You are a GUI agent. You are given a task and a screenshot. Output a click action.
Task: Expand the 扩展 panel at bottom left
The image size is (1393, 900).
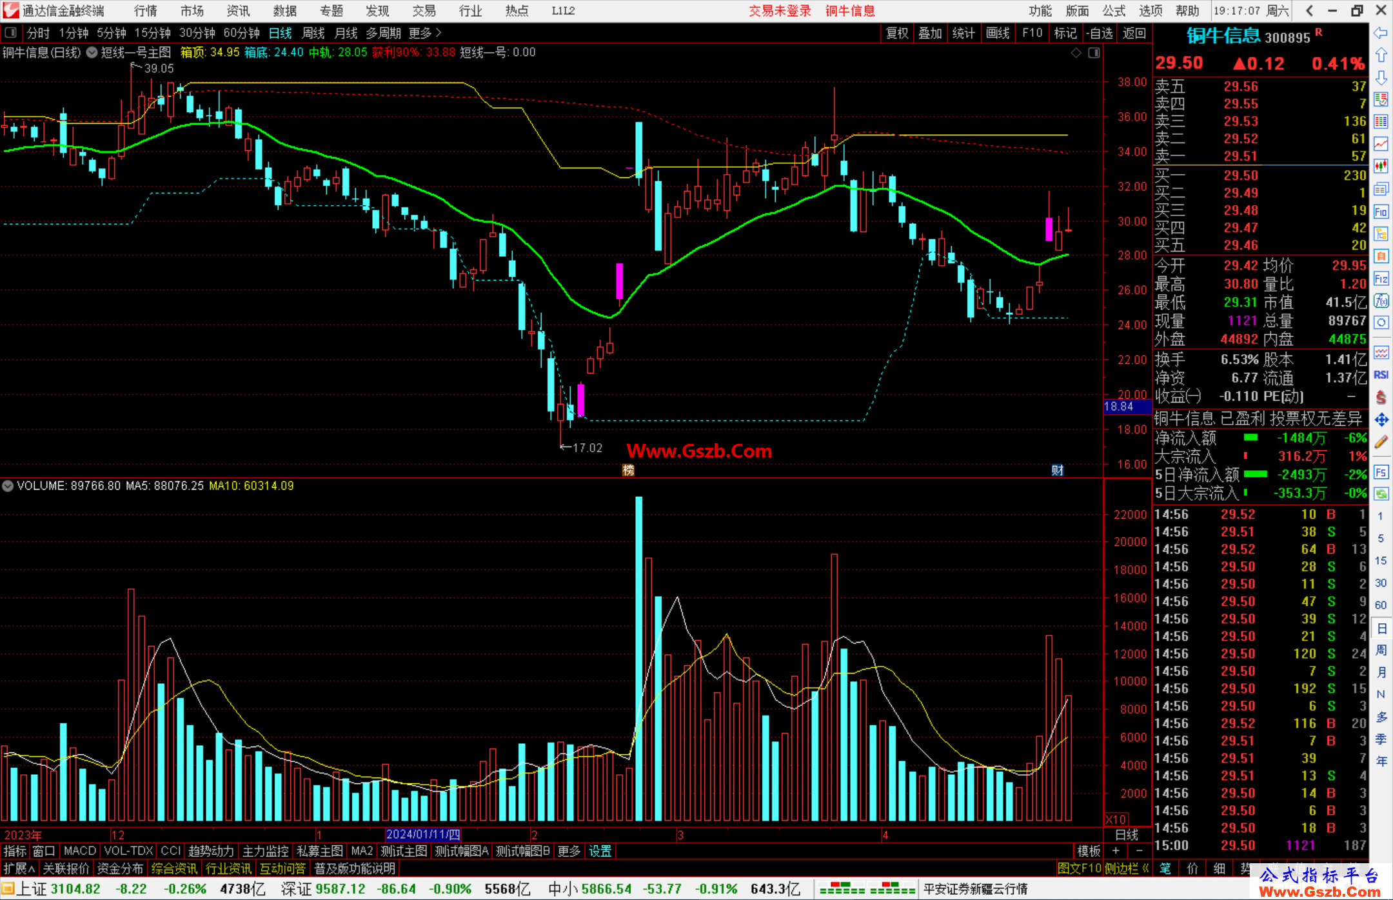point(19,868)
